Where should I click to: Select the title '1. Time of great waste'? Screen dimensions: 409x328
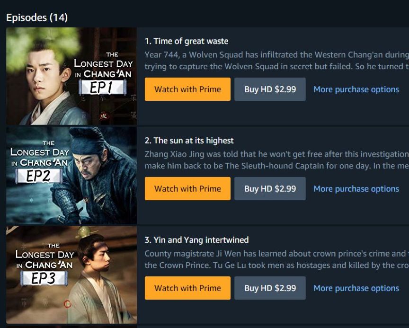click(187, 41)
